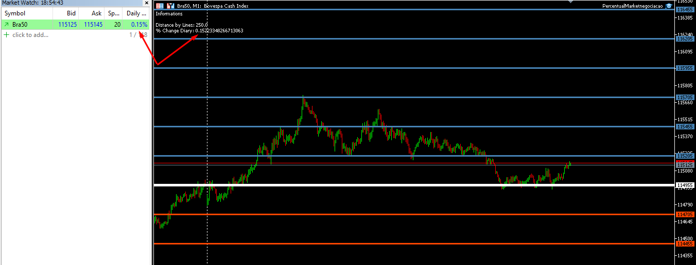This screenshot has height=265, width=696.
Task: Open the one-click trading panel icon
Action: (x=160, y=6)
